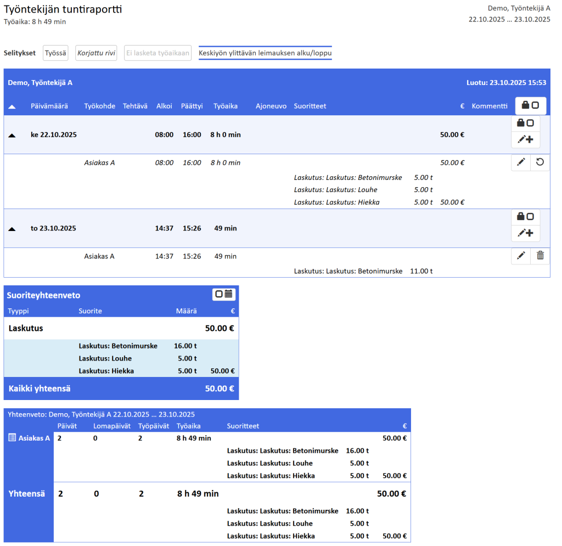
Task: Add new entry to 23.10.2025 with pencil-plus
Action: pos(526,233)
